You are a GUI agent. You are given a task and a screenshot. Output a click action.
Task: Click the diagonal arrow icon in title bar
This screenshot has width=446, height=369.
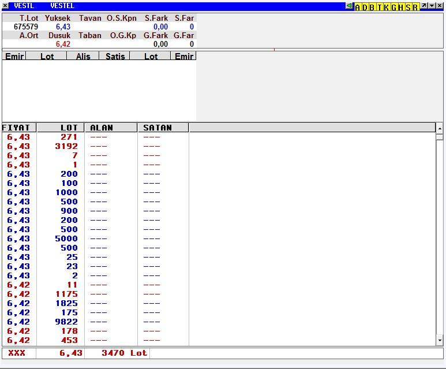(x=424, y=6)
